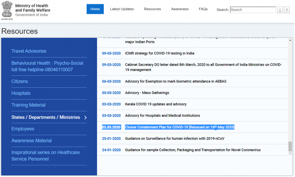Screen dimensions: 295x177
Task: Click the resource list scrollbar thumb
Action: (x=290, y=146)
